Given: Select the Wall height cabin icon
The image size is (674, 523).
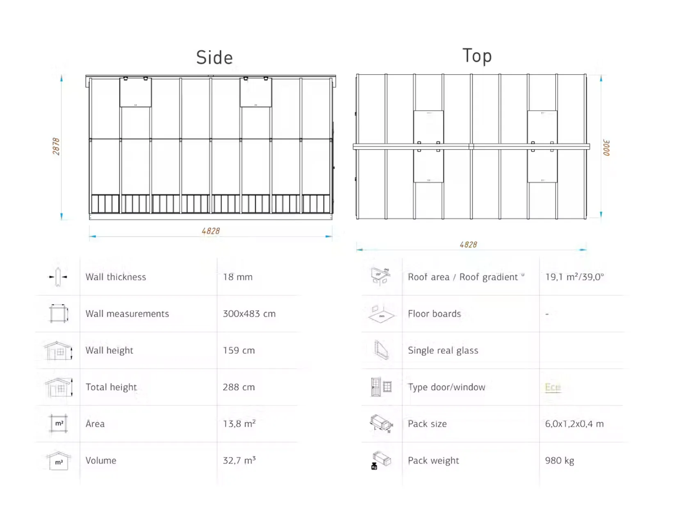Looking at the screenshot, I should coord(58,350).
